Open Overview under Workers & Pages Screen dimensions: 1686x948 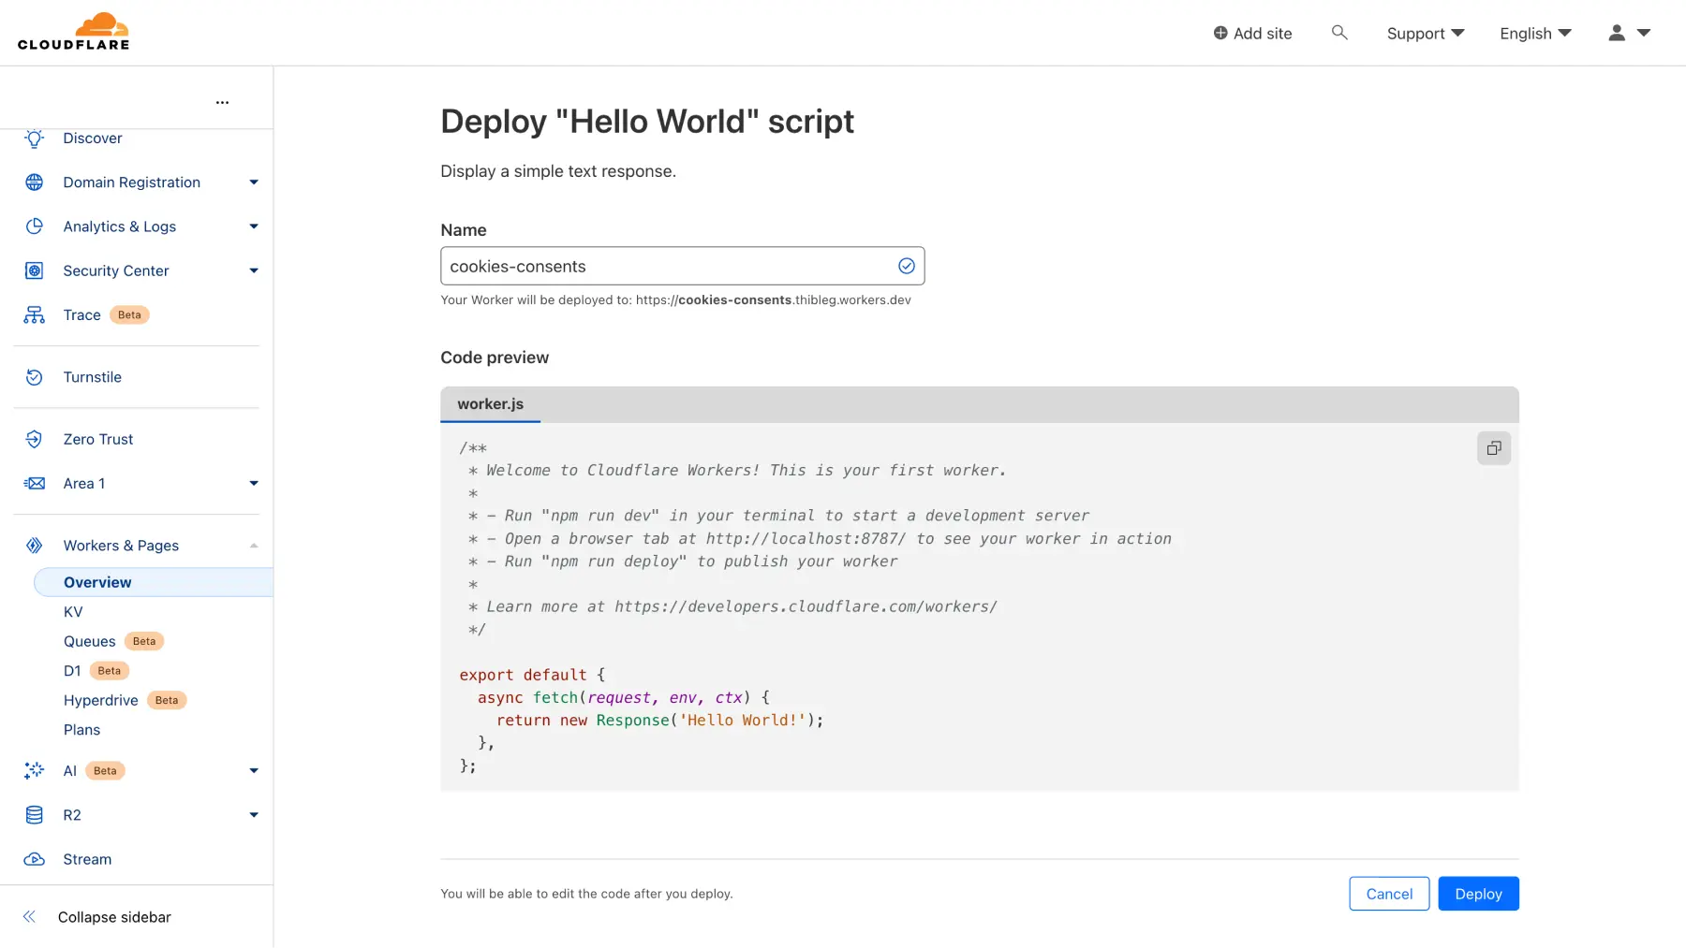154,582
